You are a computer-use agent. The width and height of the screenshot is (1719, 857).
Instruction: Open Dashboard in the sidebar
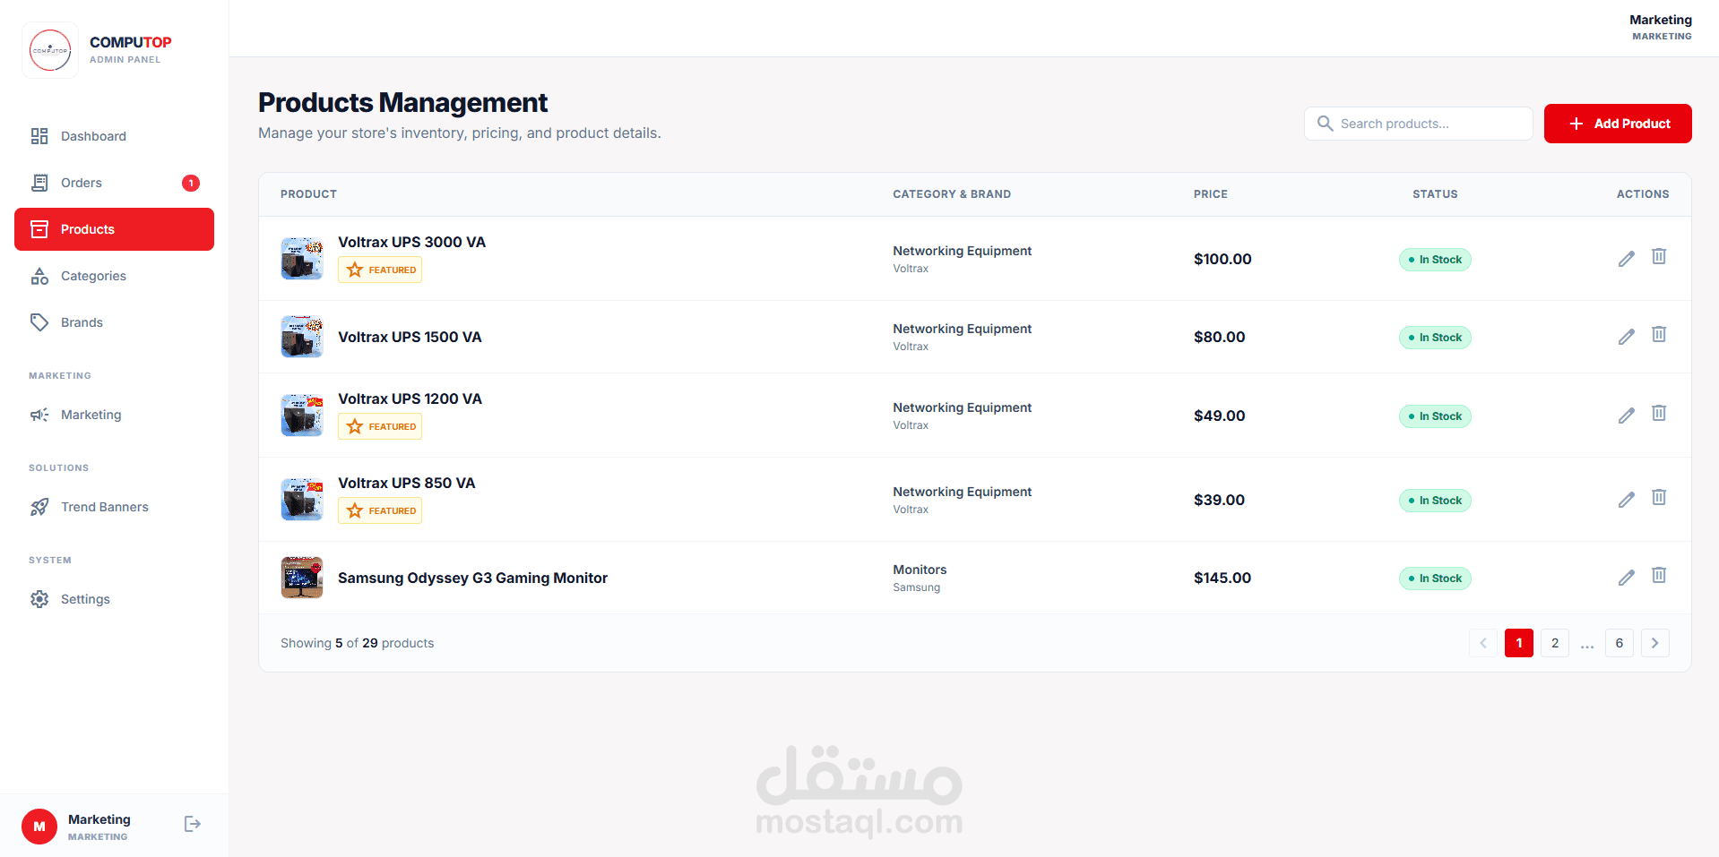coord(114,136)
